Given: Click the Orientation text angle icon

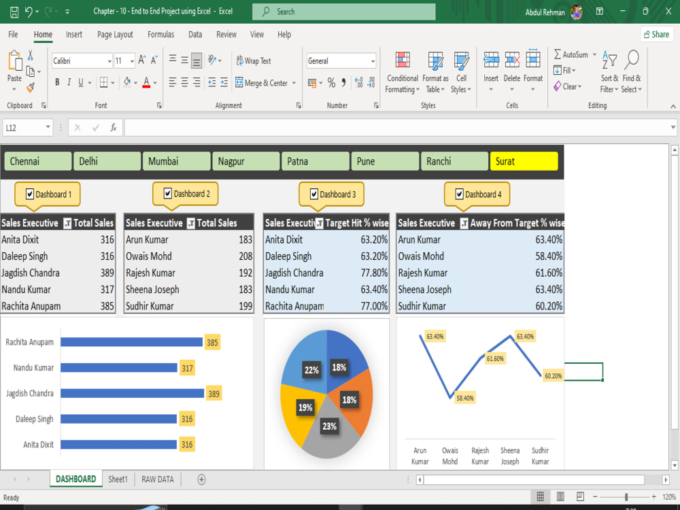Looking at the screenshot, I should click(x=212, y=60).
